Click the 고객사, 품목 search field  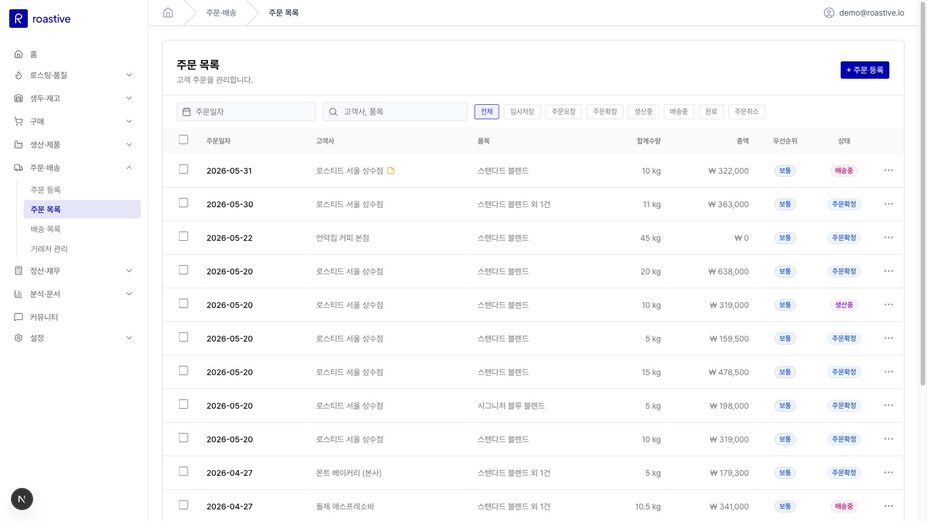[395, 112]
